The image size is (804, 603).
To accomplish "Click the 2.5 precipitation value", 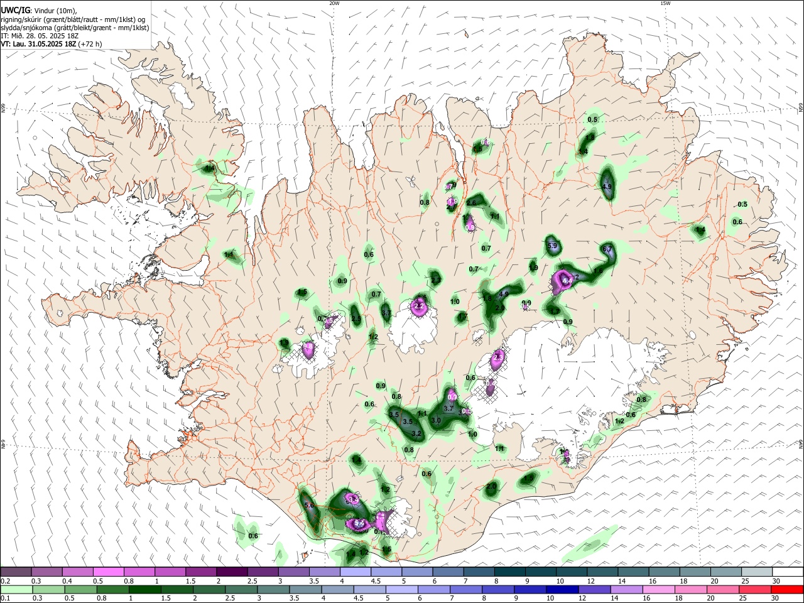I will pos(356,319).
